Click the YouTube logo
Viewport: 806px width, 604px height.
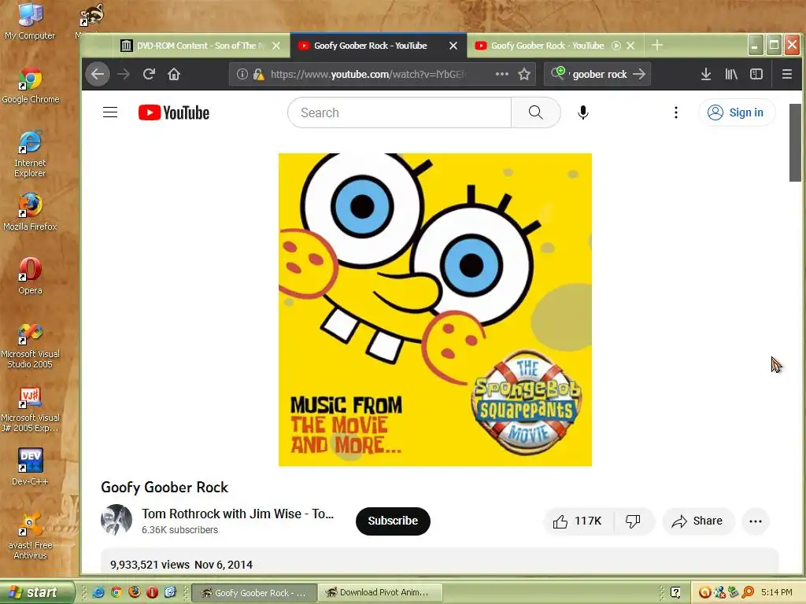[x=174, y=112]
